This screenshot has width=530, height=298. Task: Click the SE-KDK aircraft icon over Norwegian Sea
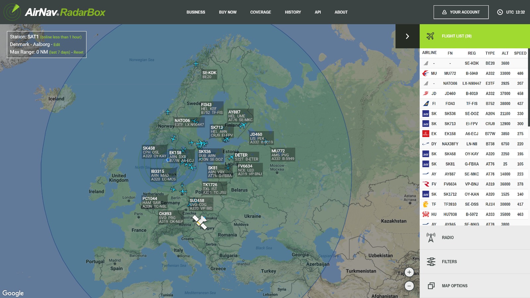point(196,64)
